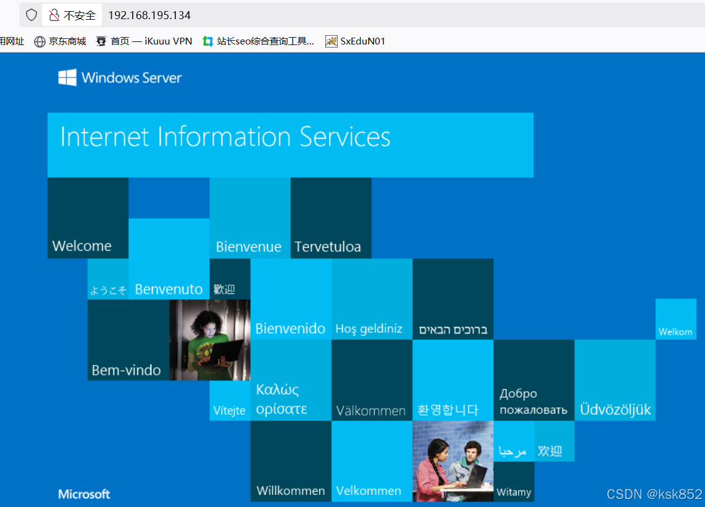Screen dimensions: 705x507
Task: Click the Windows Server logo icon
Action: tap(67, 77)
